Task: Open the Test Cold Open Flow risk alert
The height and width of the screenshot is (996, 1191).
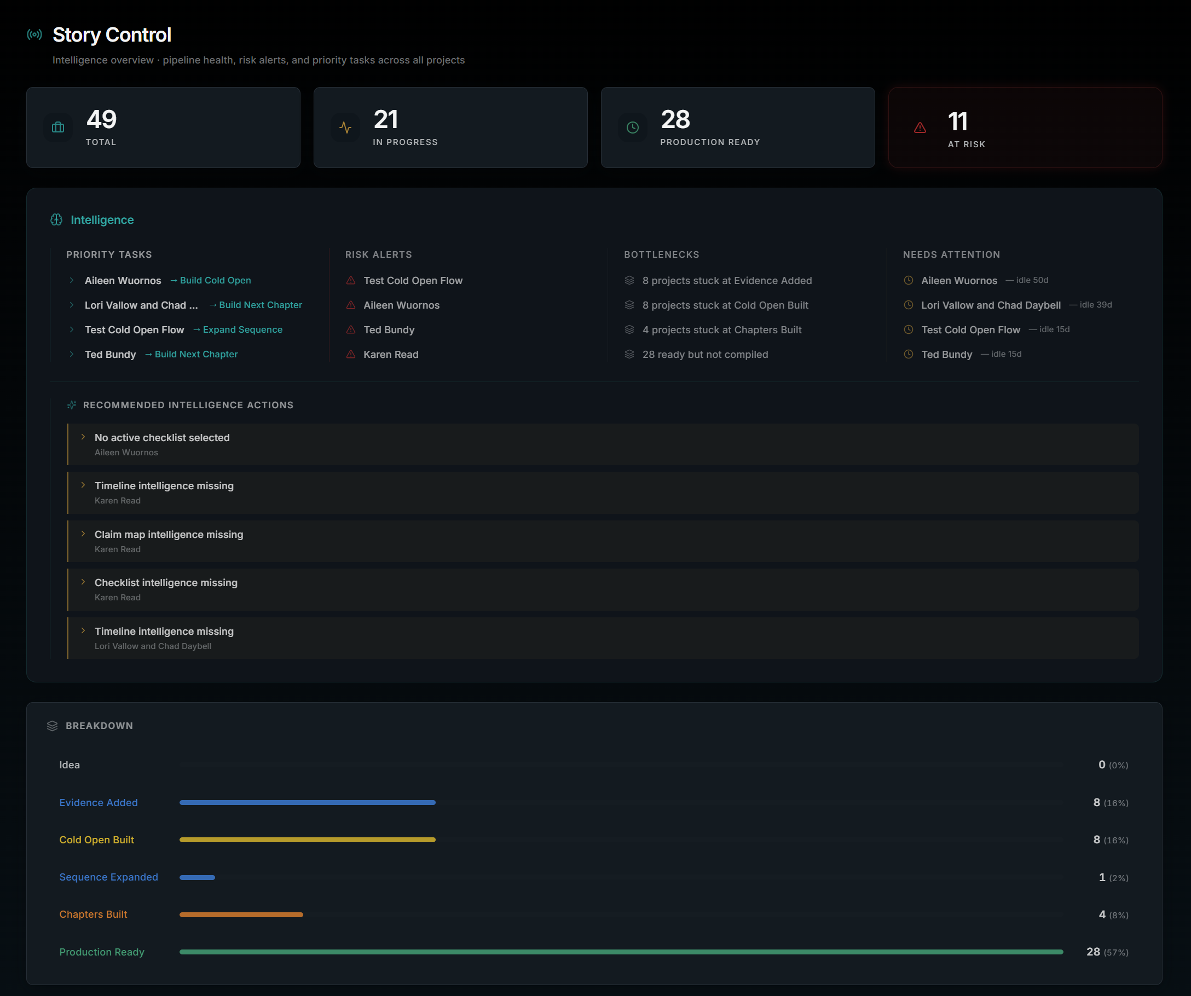Action: click(412, 281)
